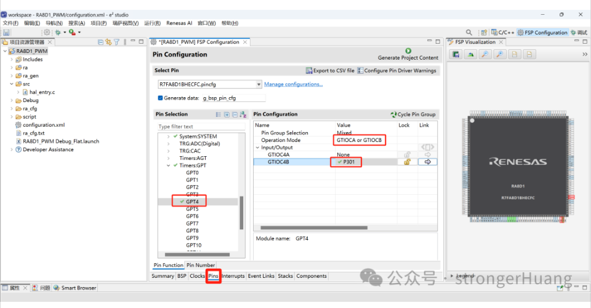The width and height of the screenshot is (591, 308).
Task: Collapse all in project explorer toolbar
Action: pos(100,42)
